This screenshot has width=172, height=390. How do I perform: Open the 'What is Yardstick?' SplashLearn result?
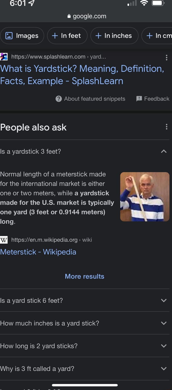click(83, 75)
